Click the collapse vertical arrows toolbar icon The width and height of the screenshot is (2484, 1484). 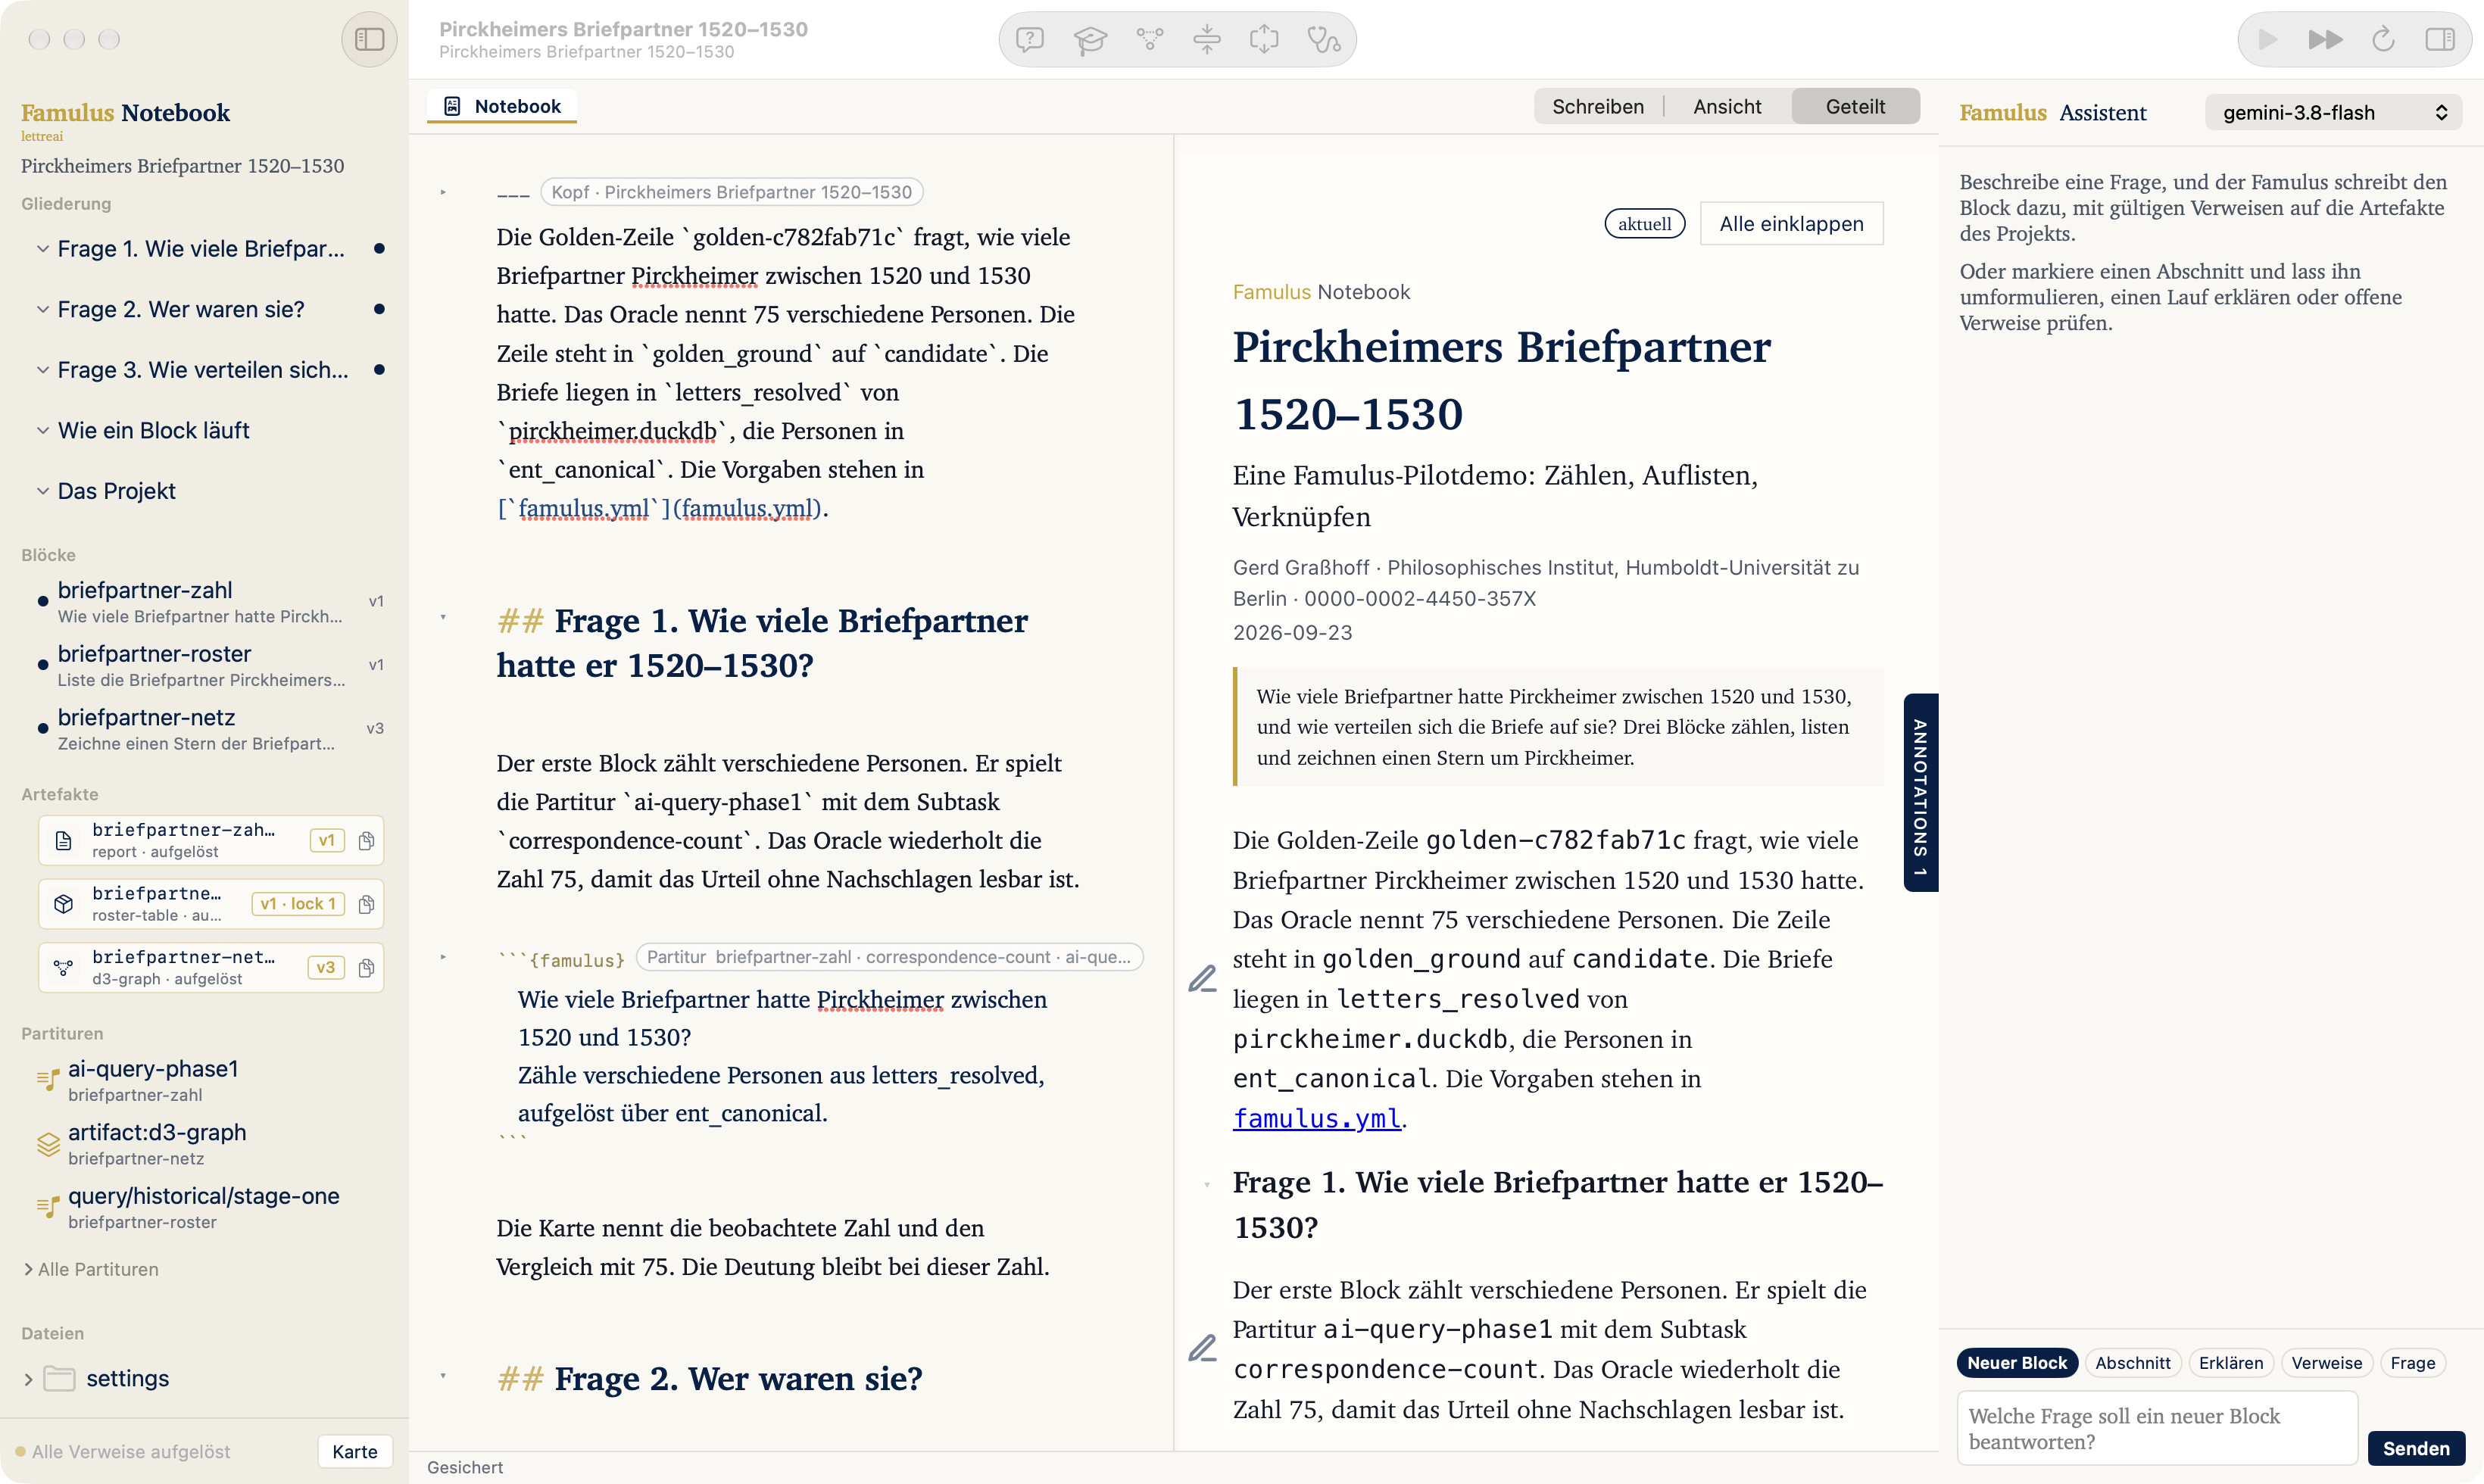pos(1207,39)
